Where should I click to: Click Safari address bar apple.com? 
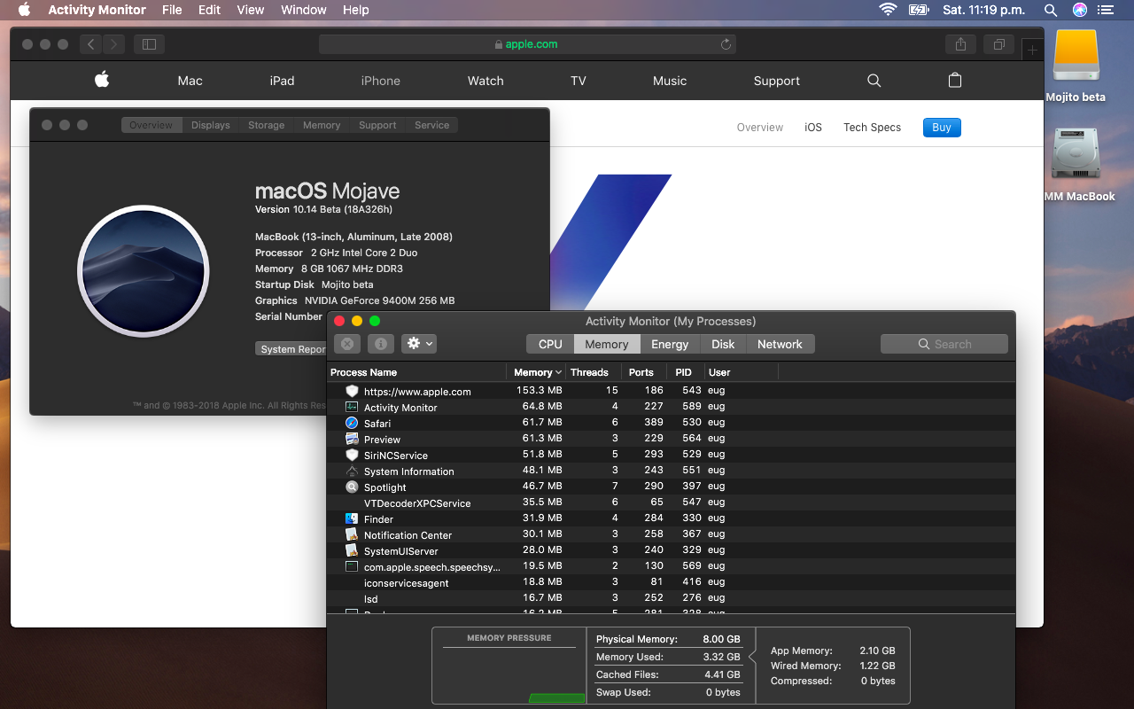pyautogui.click(x=527, y=44)
